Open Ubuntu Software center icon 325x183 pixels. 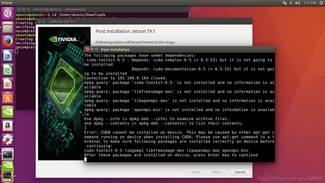point(8,98)
